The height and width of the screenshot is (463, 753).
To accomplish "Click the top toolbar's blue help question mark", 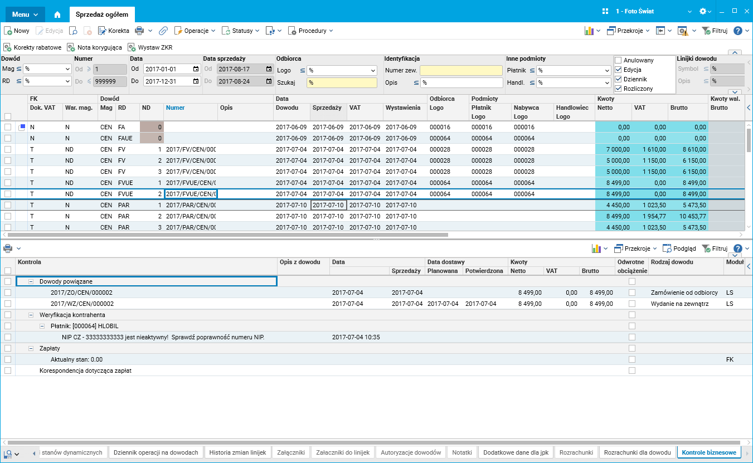I will [738, 31].
